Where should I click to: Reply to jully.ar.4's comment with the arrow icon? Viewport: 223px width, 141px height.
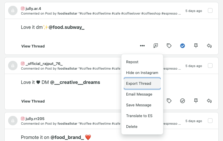[x=209, y=46]
